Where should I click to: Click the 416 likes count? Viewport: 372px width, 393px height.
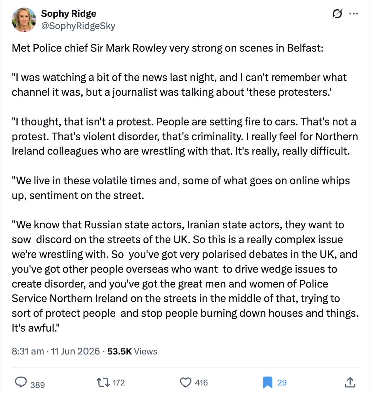(201, 383)
